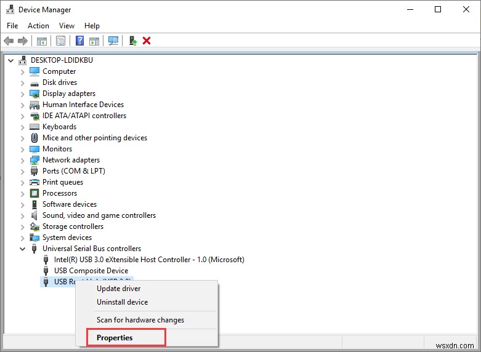Click the Computer category icon
The height and width of the screenshot is (352, 481).
[x=34, y=71]
